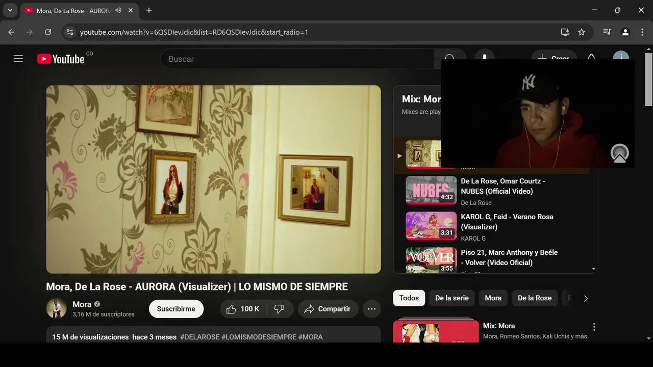Share the video with Compartir button

click(328, 309)
